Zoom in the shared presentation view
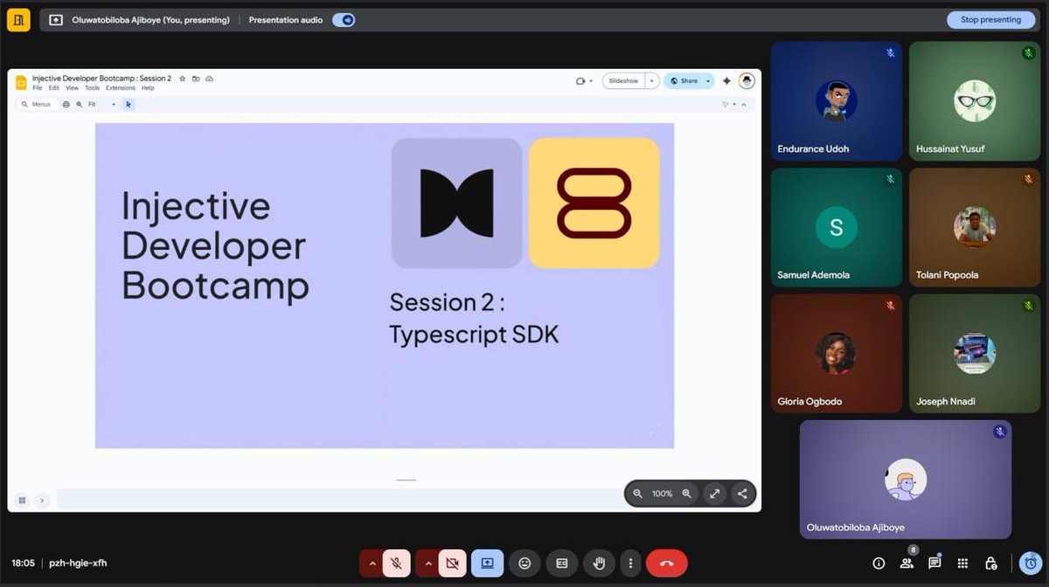Image resolution: width=1049 pixels, height=587 pixels. [687, 494]
